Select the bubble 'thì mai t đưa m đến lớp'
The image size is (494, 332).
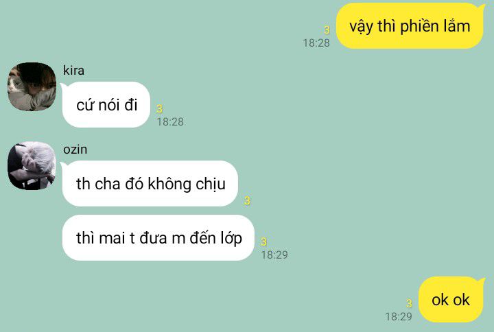[x=158, y=238]
